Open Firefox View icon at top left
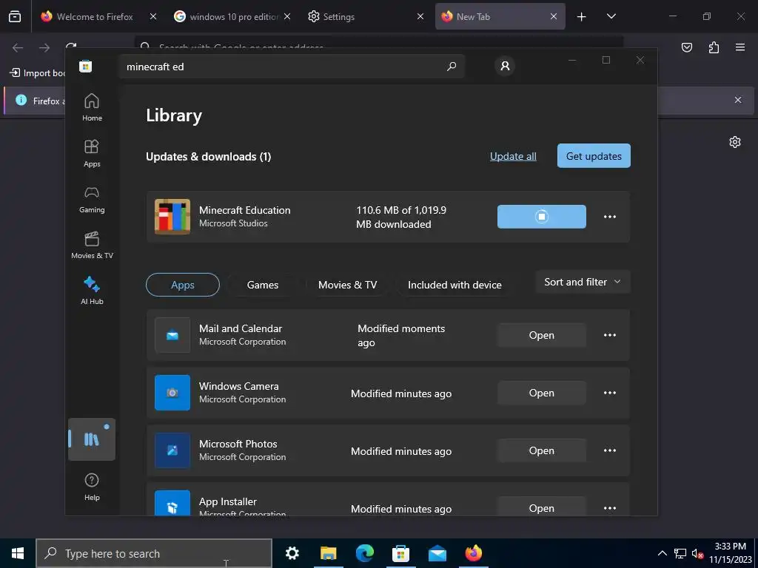The height and width of the screenshot is (568, 758). pyautogui.click(x=15, y=16)
